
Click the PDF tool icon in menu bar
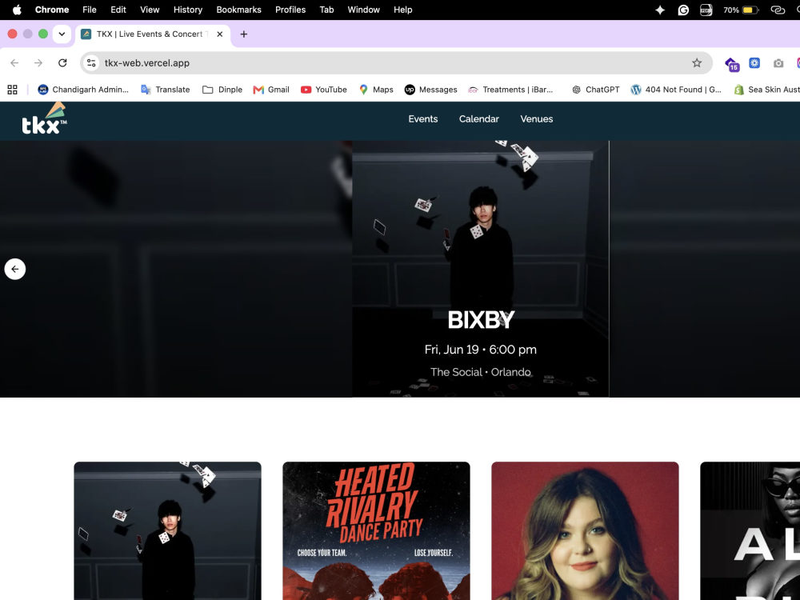tap(706, 10)
